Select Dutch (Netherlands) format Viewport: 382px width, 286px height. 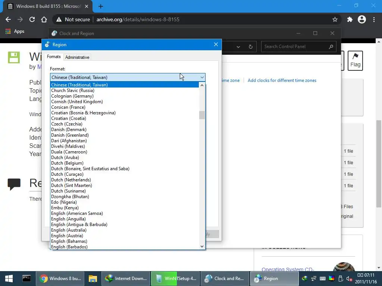[124, 180]
